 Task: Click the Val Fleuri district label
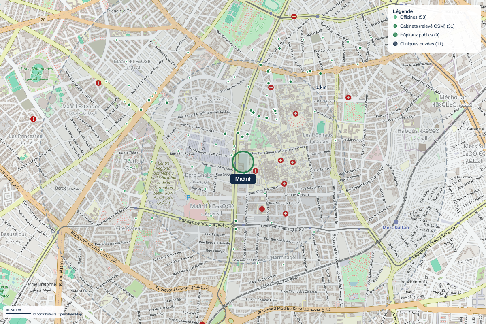[130, 164]
